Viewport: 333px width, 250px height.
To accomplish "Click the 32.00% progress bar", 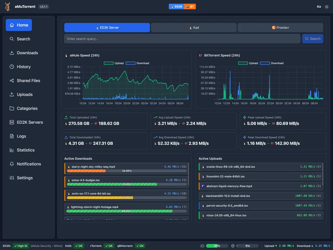I will click(x=127, y=171).
